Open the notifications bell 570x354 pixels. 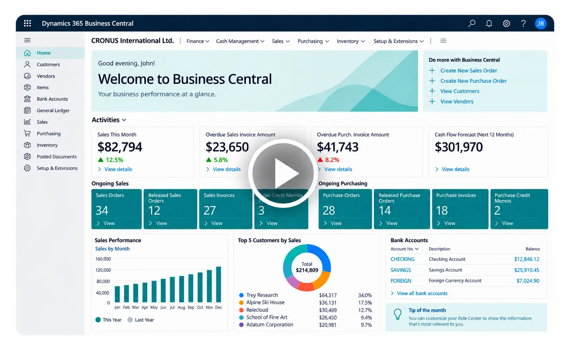[489, 23]
